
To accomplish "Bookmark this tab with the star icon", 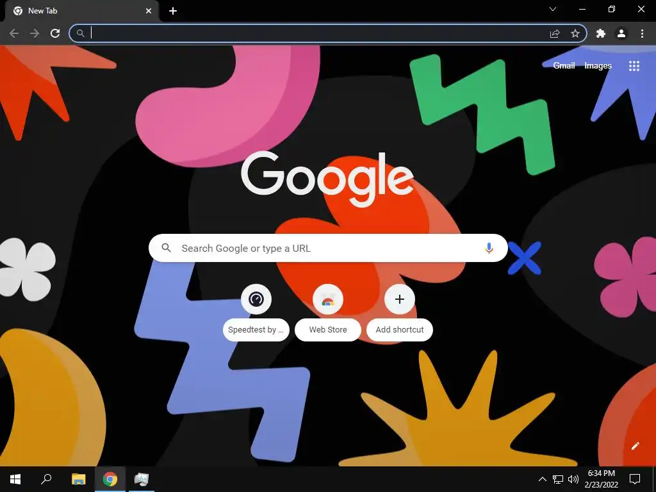I will 575,33.
